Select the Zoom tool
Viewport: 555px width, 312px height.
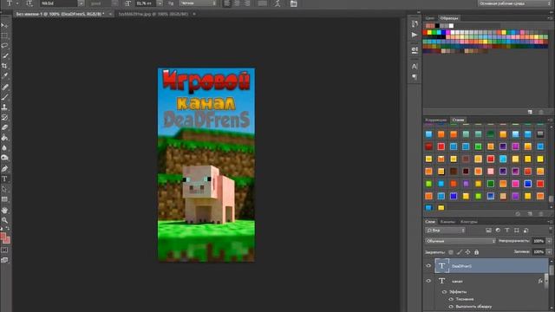pyautogui.click(x=4, y=220)
